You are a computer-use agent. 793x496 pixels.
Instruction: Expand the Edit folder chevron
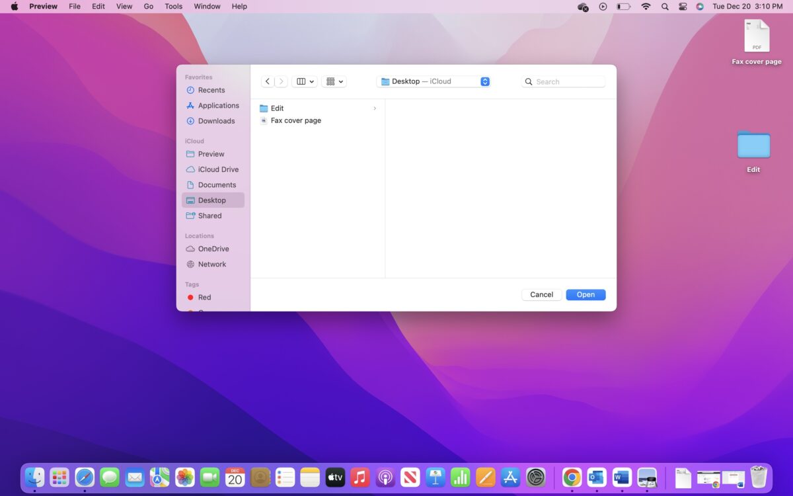point(375,108)
